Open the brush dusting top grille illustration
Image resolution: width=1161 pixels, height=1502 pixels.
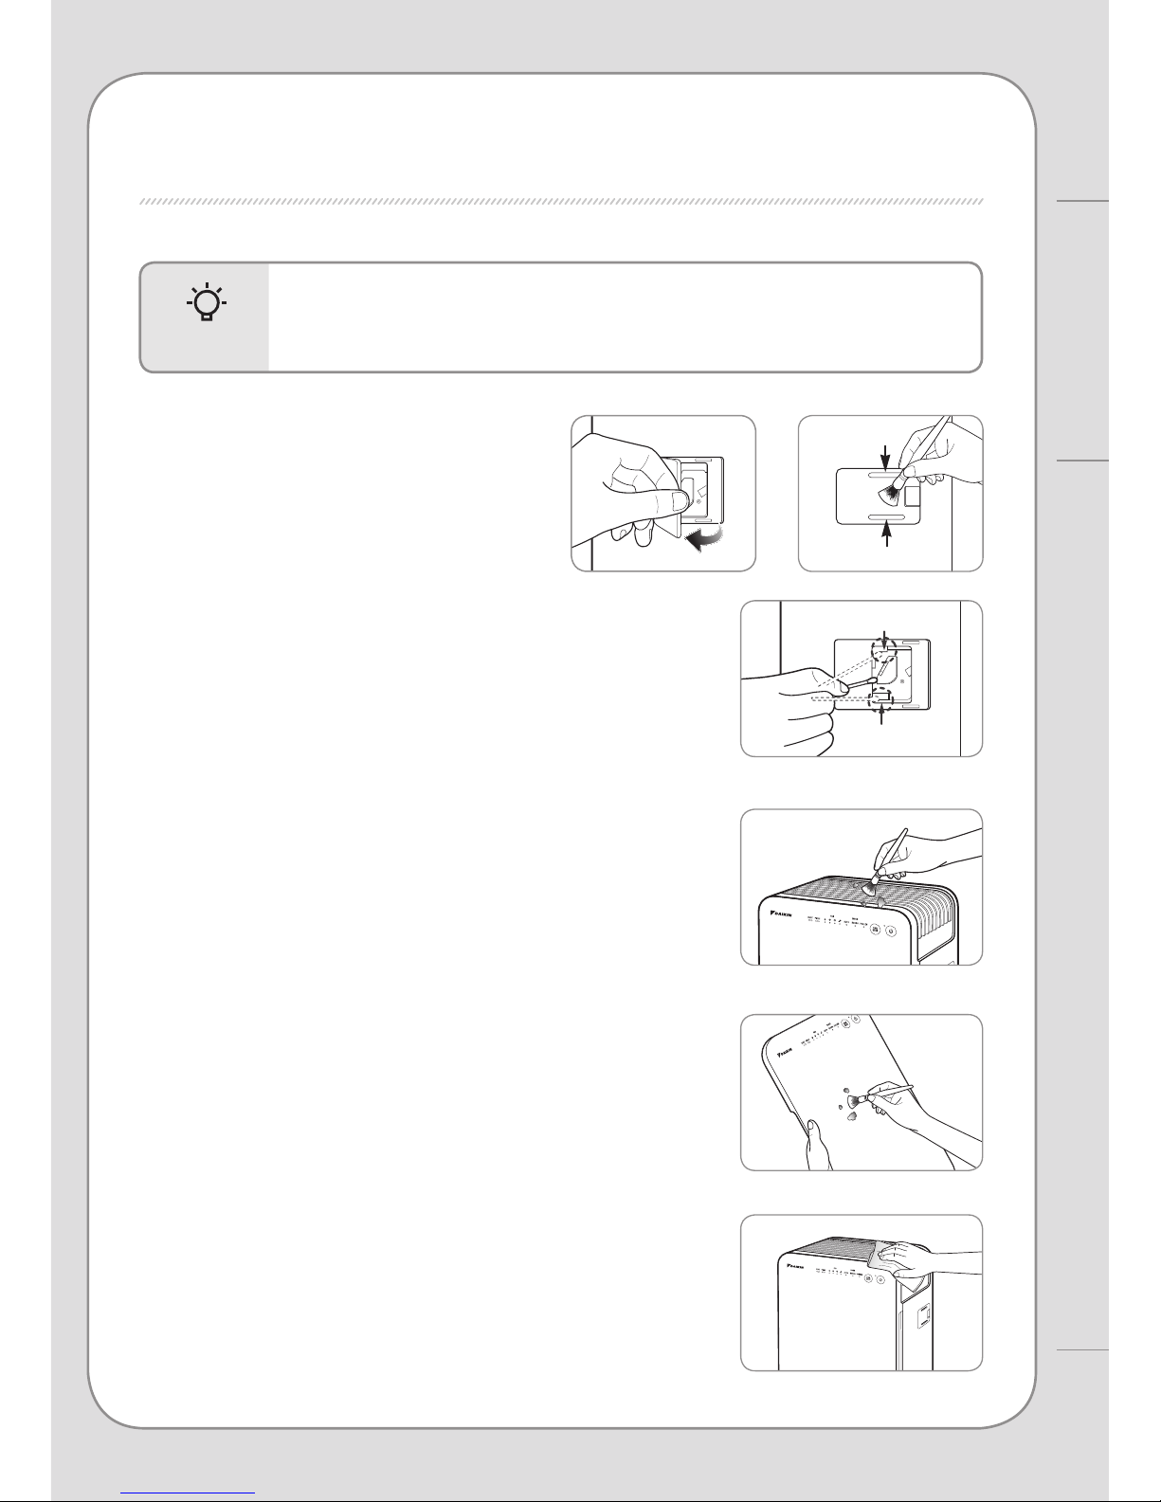tap(861, 887)
